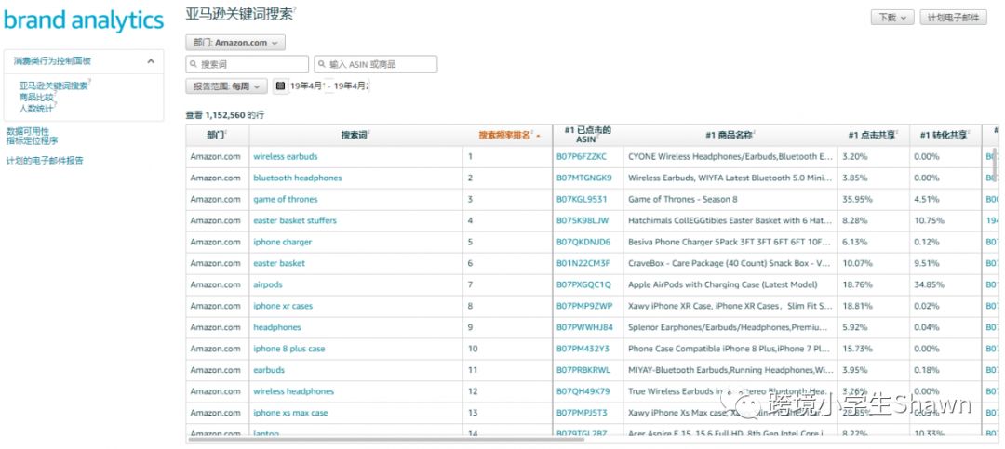Open the 下载 dropdown button

892,18
